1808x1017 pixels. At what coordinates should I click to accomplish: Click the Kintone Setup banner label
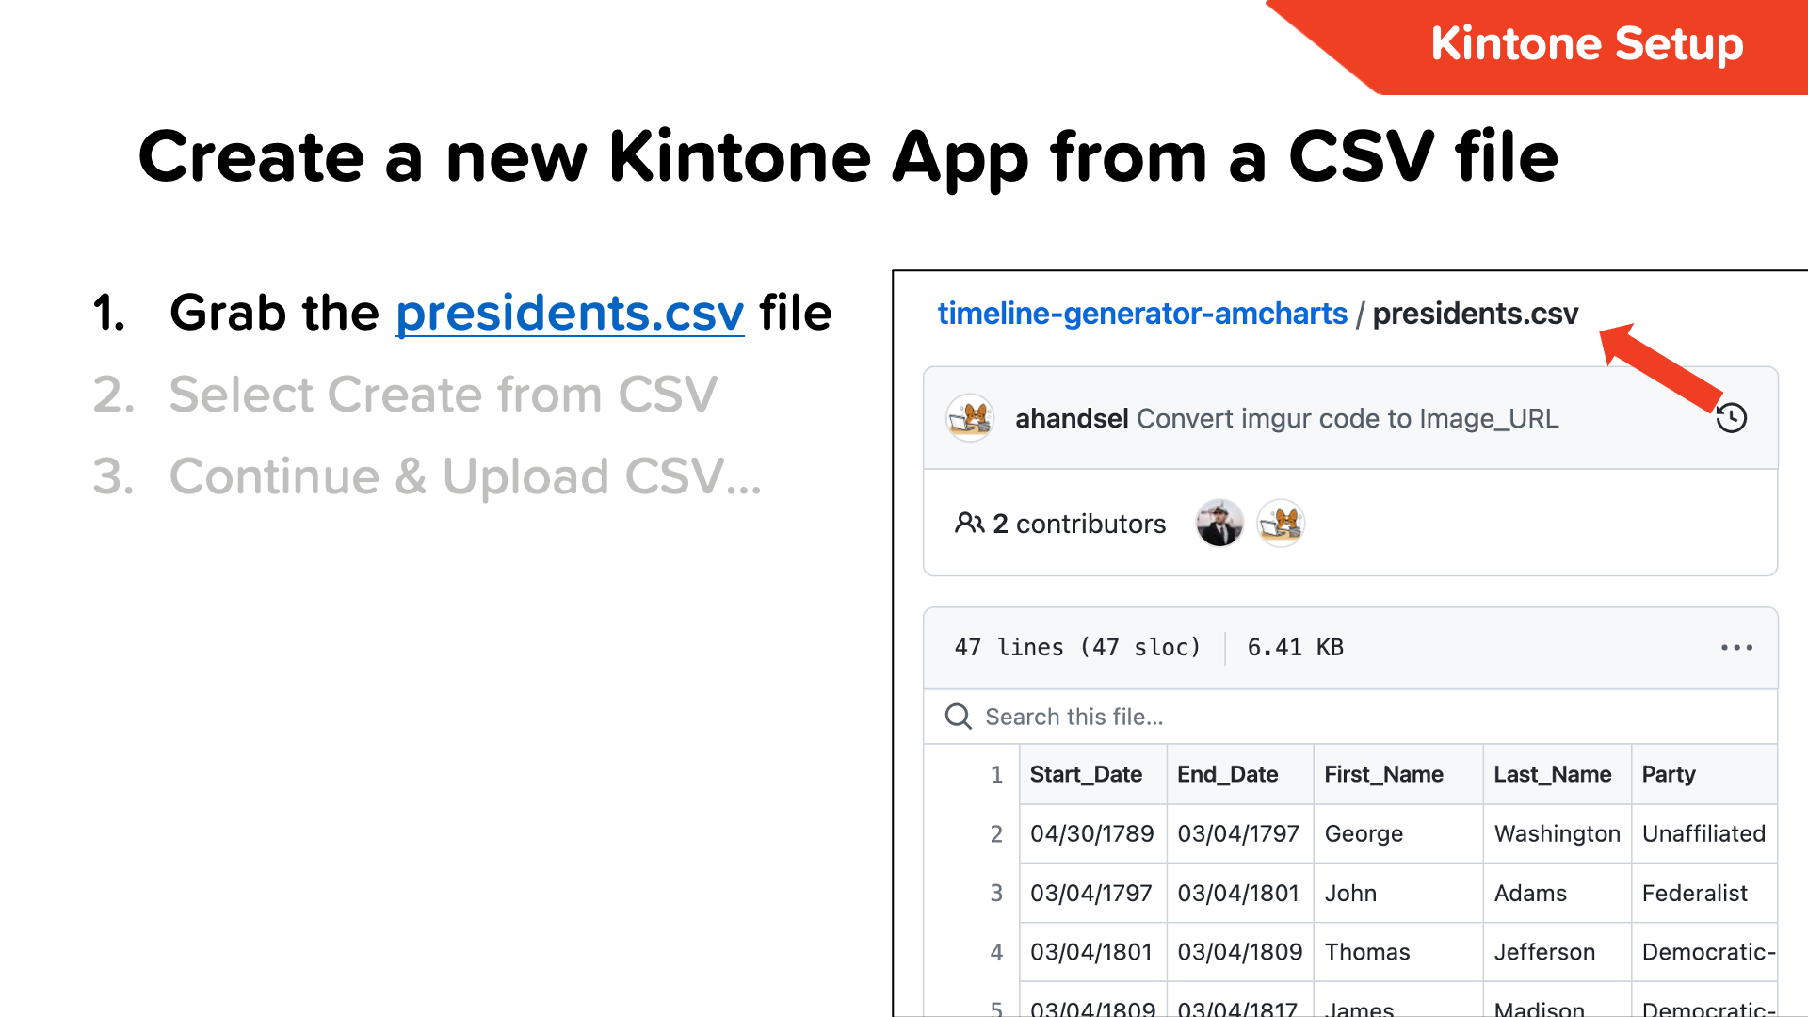(1587, 44)
